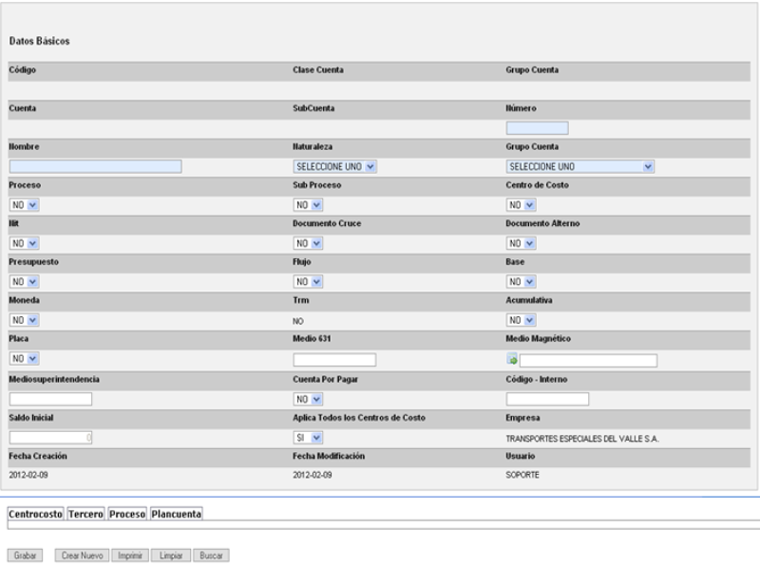Click the green icon beside Medio Magnético field
The image size is (760, 565).
pos(512,361)
